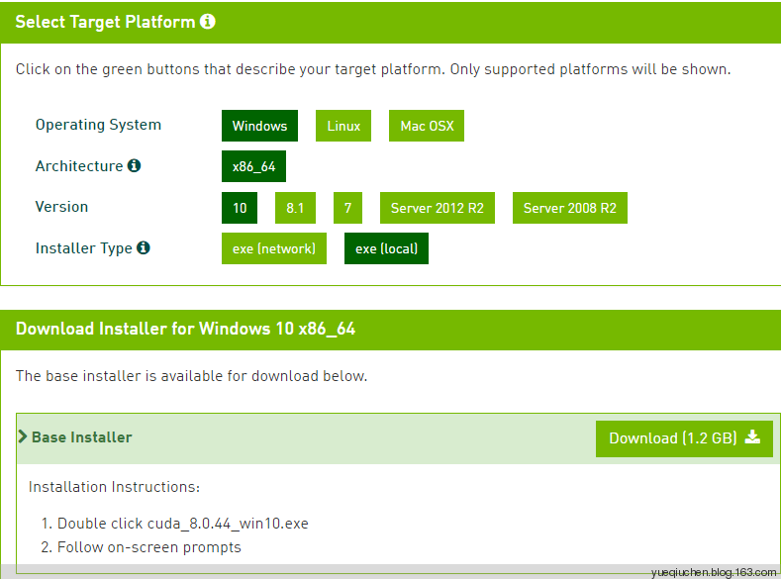Click 'Operating System' label
This screenshot has width=781, height=579.
tap(98, 125)
